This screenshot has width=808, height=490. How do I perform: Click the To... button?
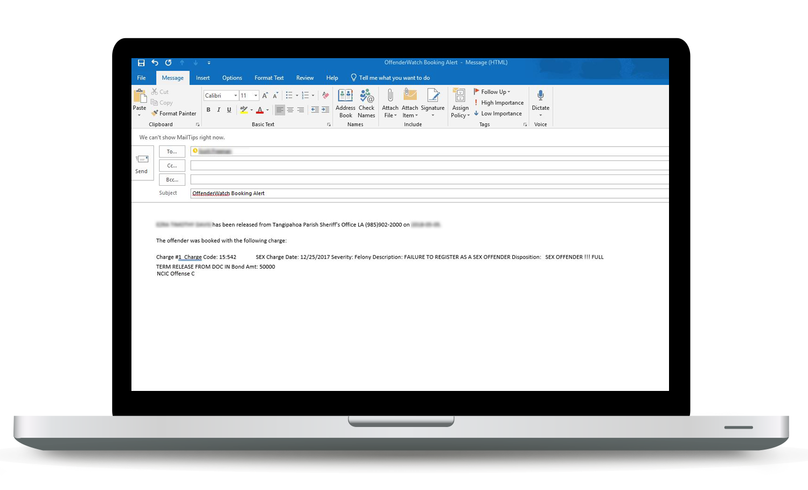coord(172,152)
